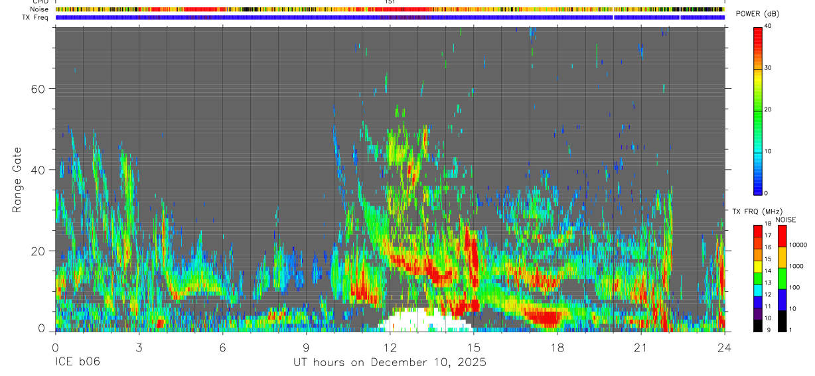
Task: Click the Noise row label at top
Action: 39,9
